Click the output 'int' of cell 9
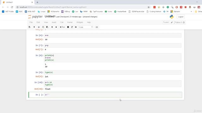Image resolution: width=202 pixels, height=113 pixels. pos(46,77)
